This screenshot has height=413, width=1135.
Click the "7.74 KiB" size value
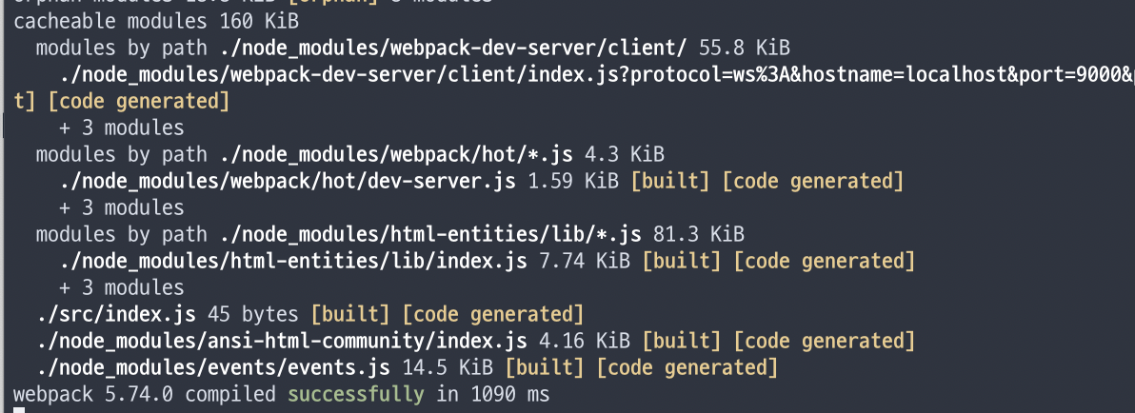coord(584,261)
